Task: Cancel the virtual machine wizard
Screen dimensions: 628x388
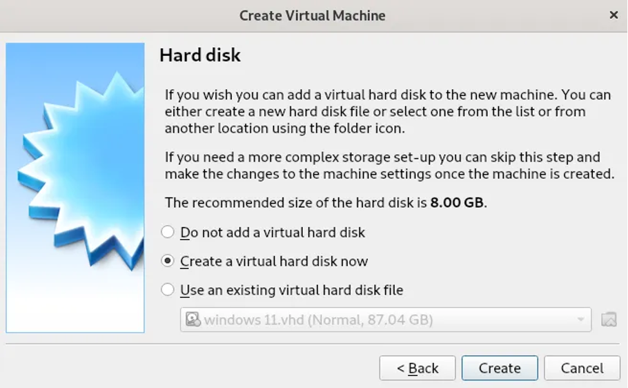Action: point(582,368)
